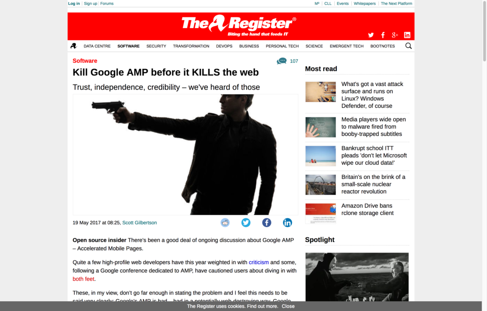Share article using Twitter icon below the image
The image size is (487, 311).
click(x=246, y=222)
